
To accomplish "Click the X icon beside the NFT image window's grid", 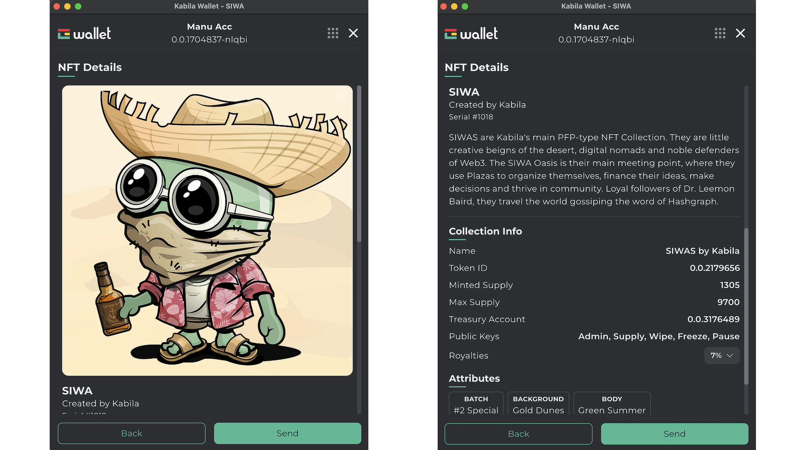I will pos(353,33).
